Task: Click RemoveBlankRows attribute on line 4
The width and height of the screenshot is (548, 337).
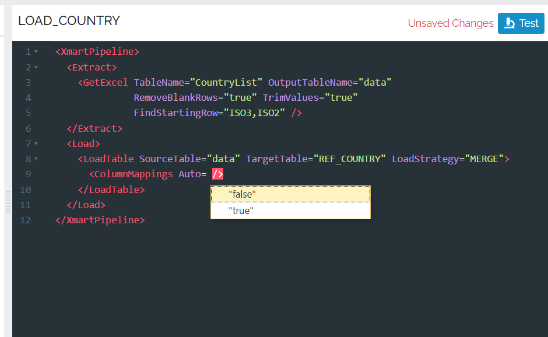Action: coord(176,97)
